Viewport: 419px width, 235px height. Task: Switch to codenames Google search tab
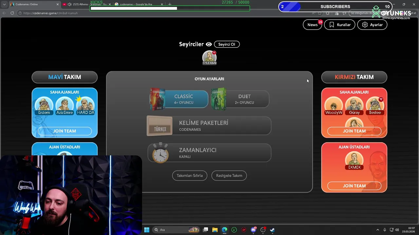pyautogui.click(x=139, y=4)
